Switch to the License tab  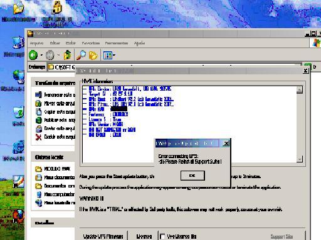point(144,236)
